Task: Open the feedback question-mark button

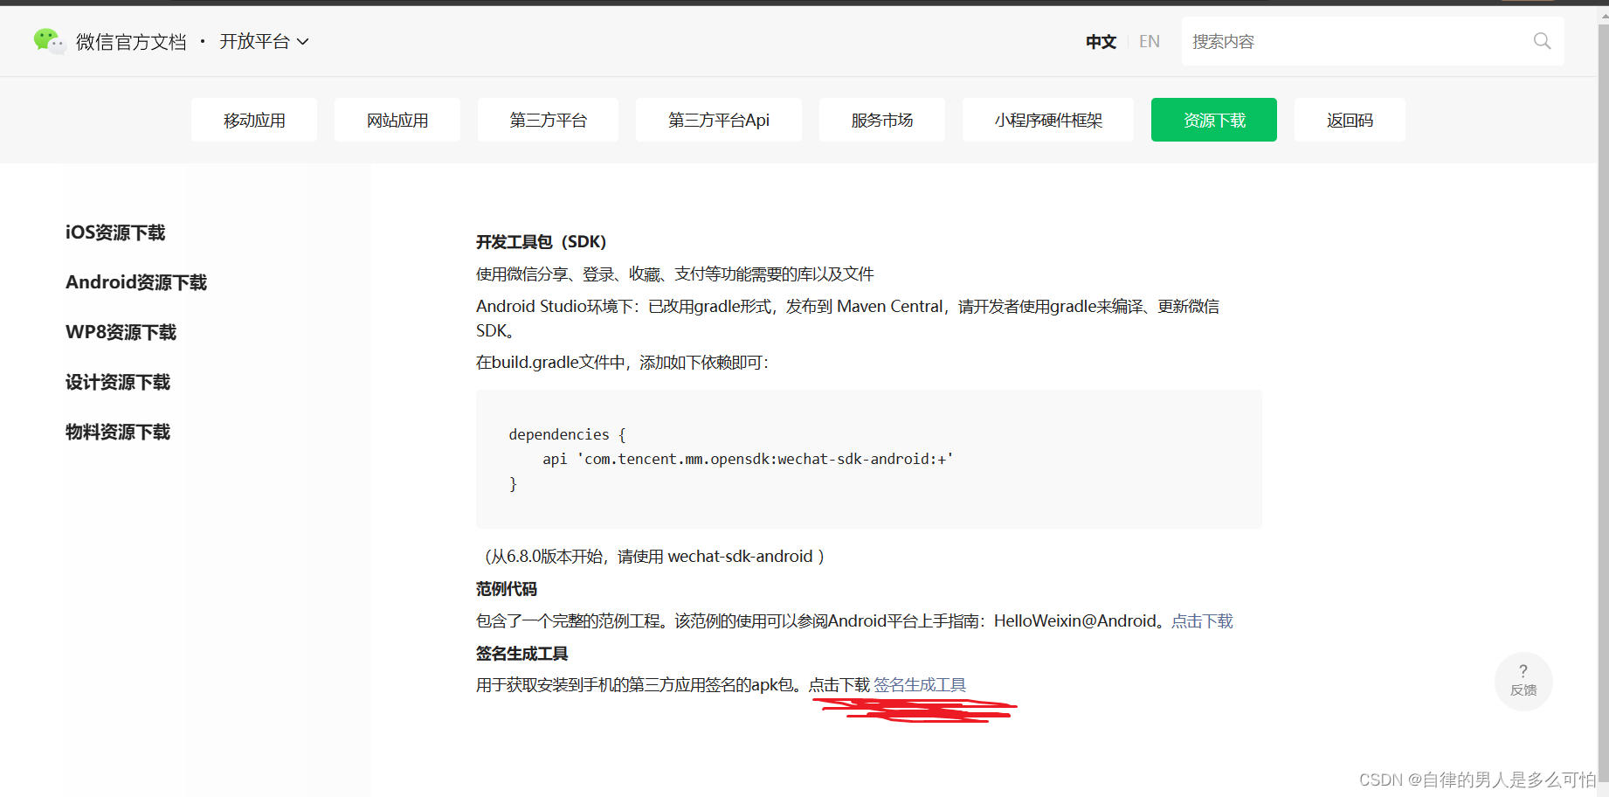Action: (x=1523, y=681)
